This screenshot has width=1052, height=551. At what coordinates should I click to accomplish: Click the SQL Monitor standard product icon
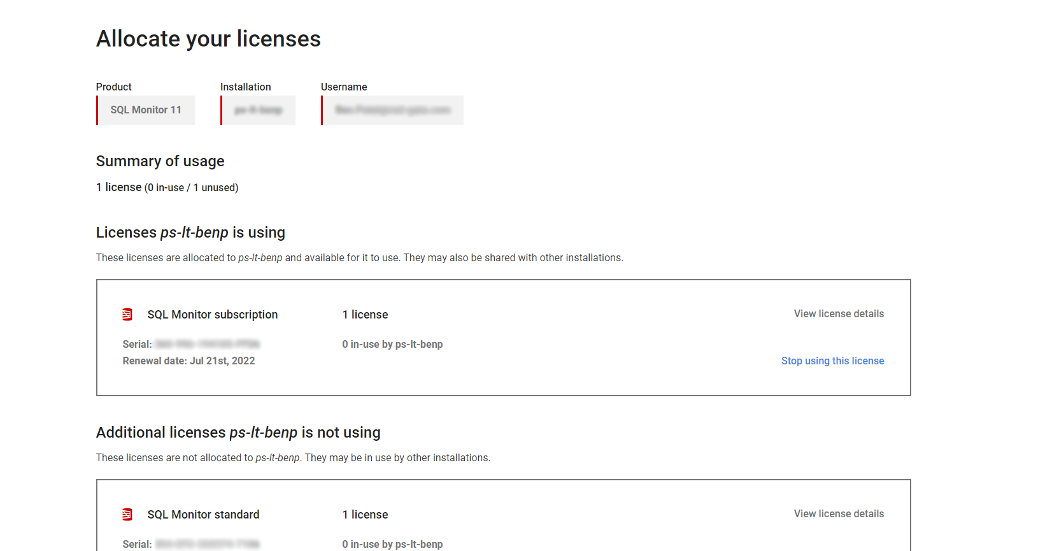click(x=127, y=515)
